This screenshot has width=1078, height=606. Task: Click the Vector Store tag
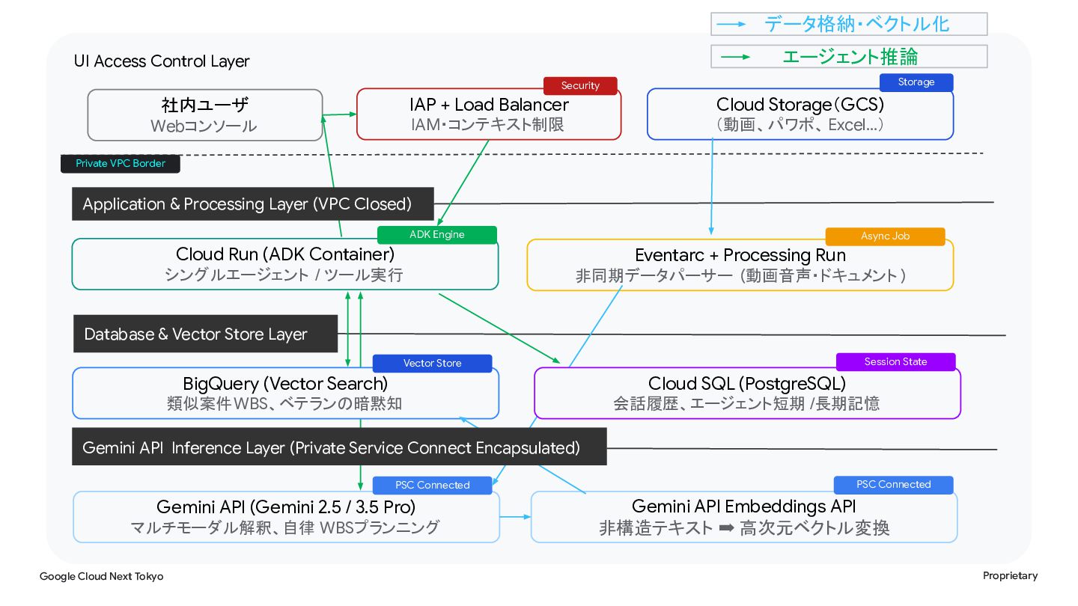pyautogui.click(x=433, y=364)
